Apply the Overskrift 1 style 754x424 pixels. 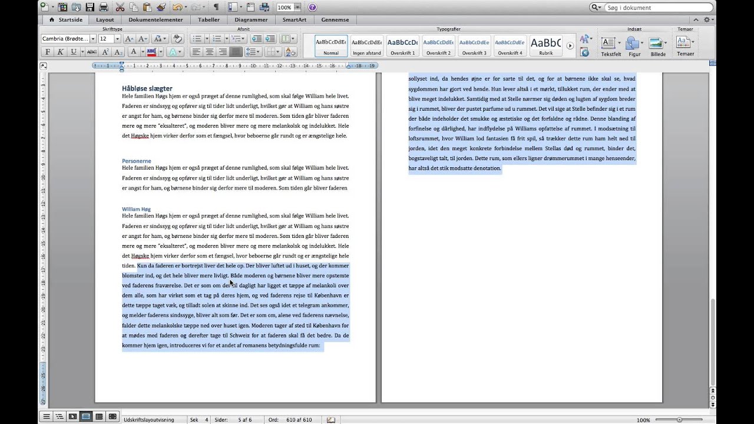pos(403,45)
